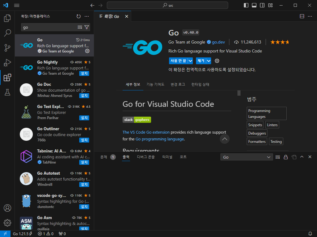The height and width of the screenshot is (237, 317).
Task: Open the Manage gear in activity bar
Action: (7, 223)
